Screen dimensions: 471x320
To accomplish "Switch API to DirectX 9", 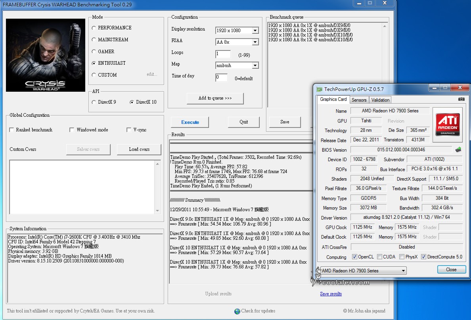I will [94, 102].
